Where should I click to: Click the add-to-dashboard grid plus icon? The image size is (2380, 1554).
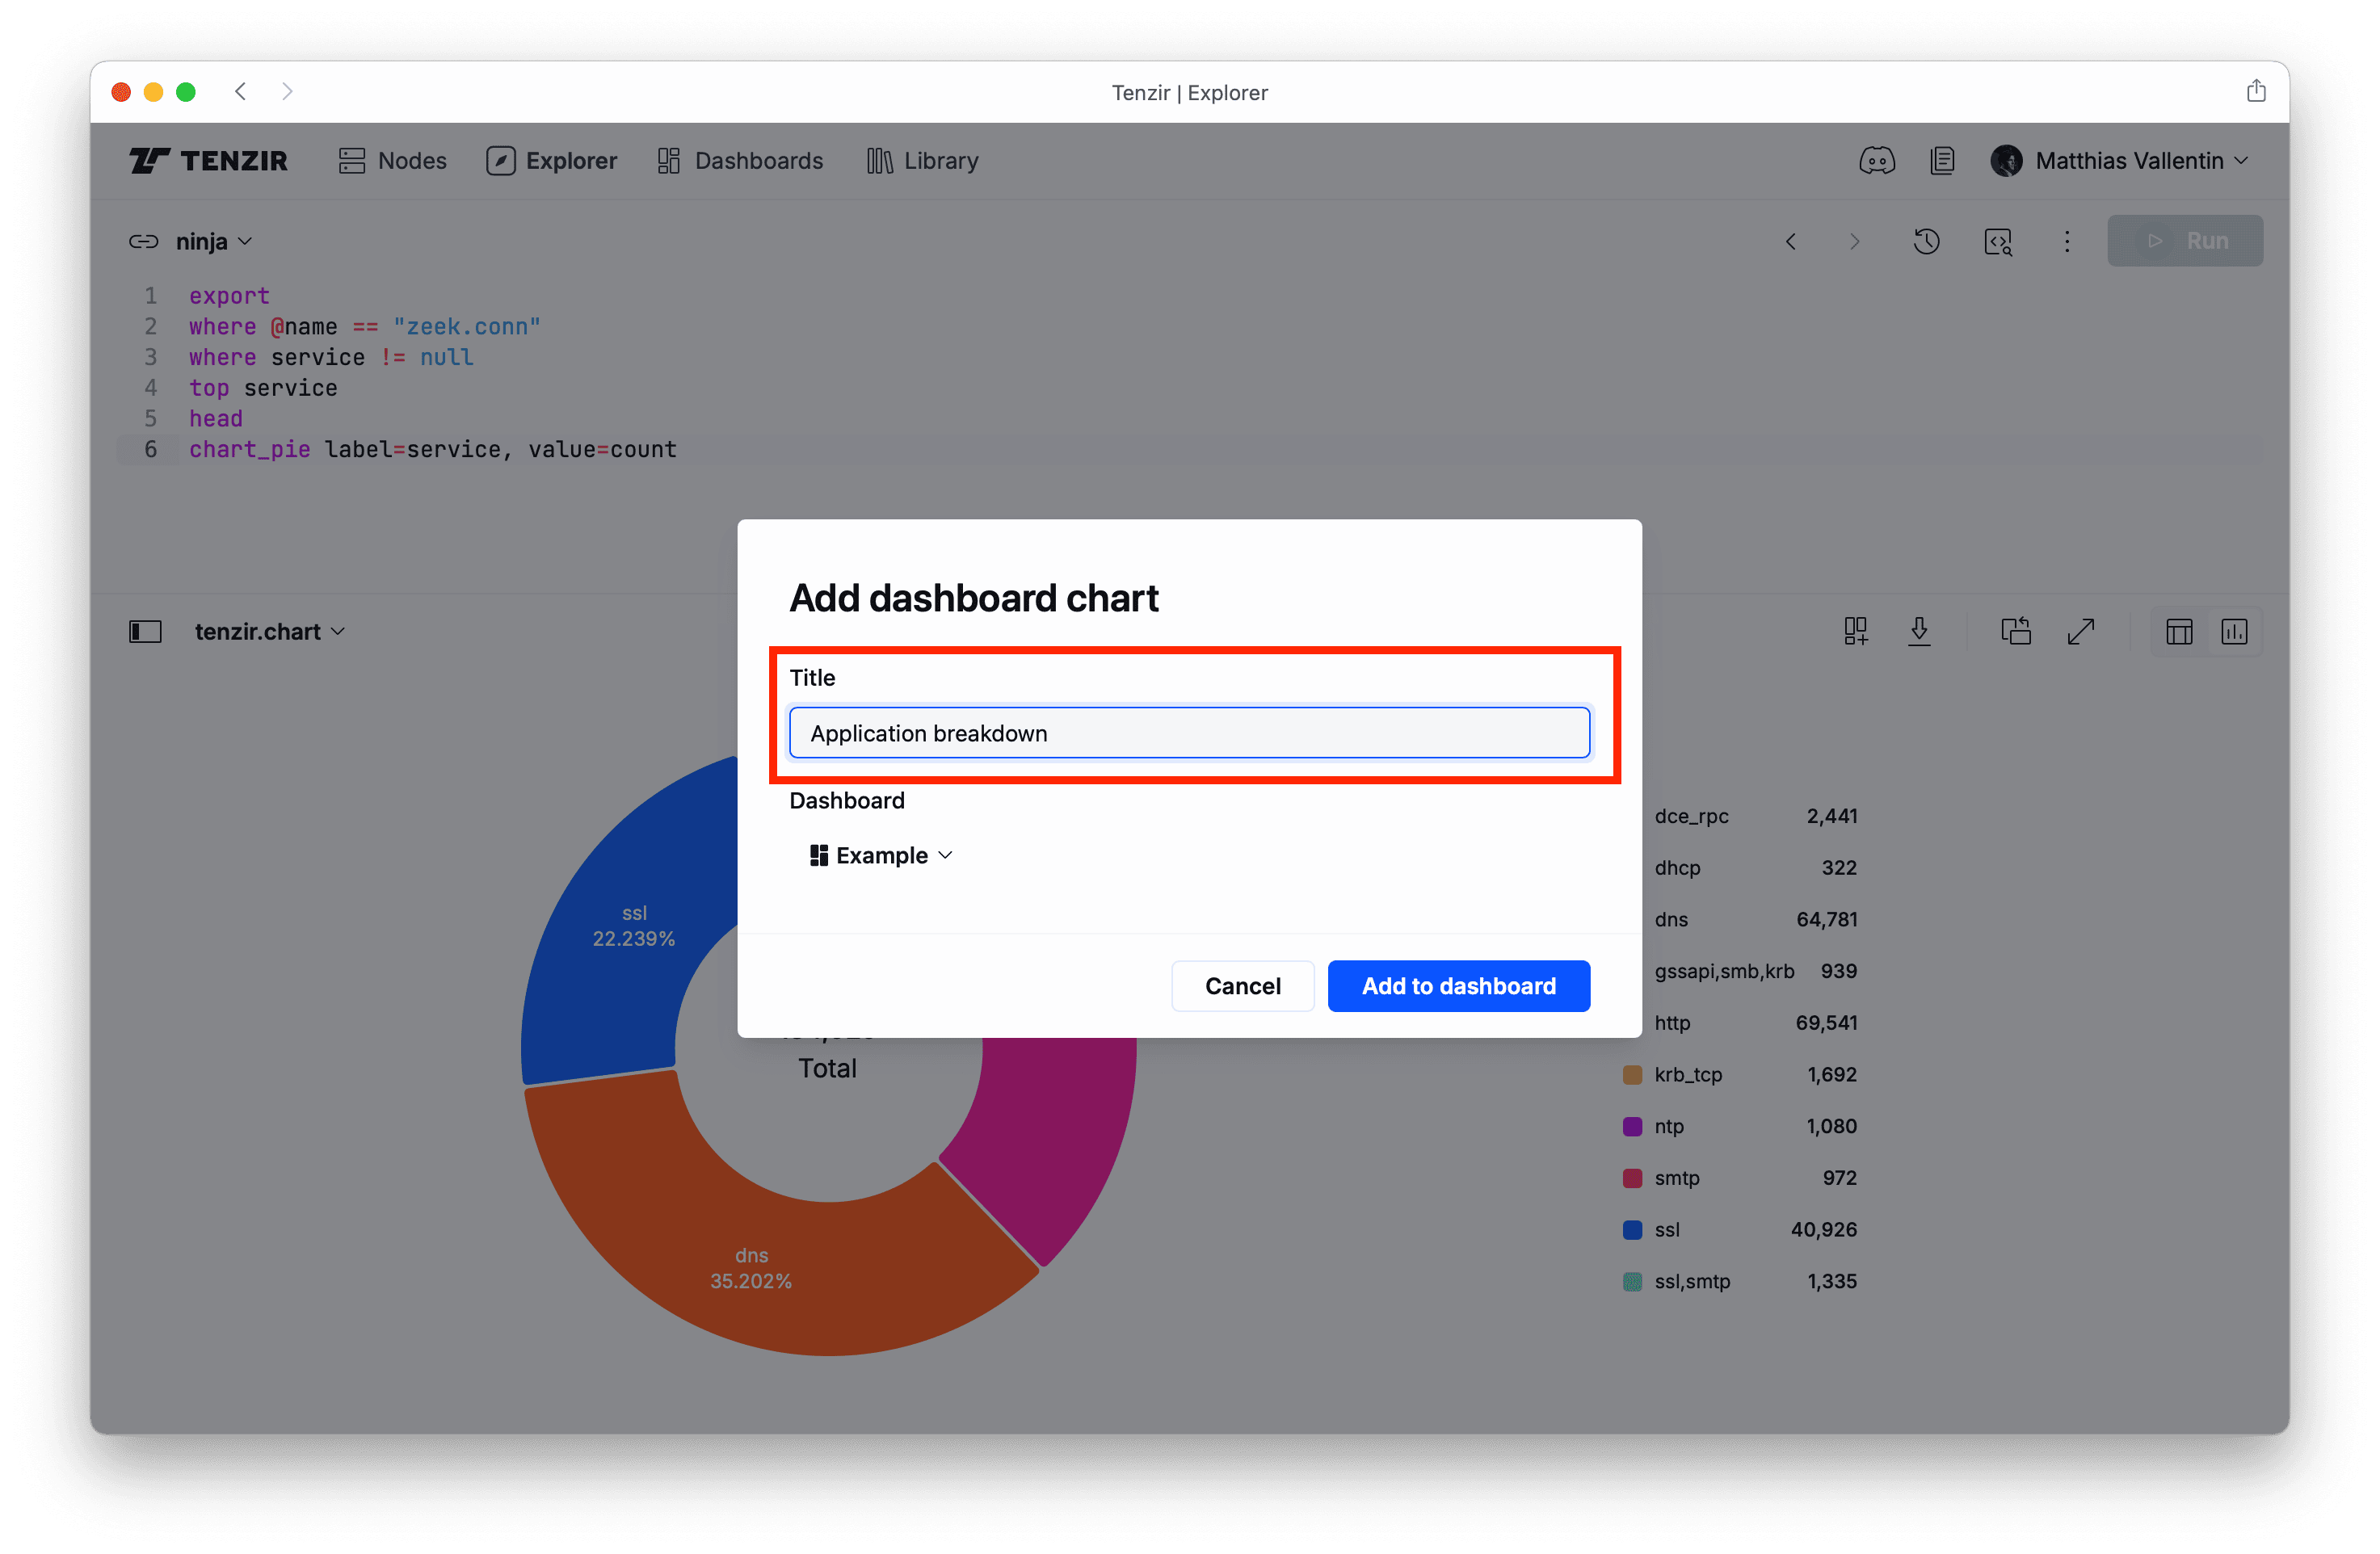(x=1855, y=631)
